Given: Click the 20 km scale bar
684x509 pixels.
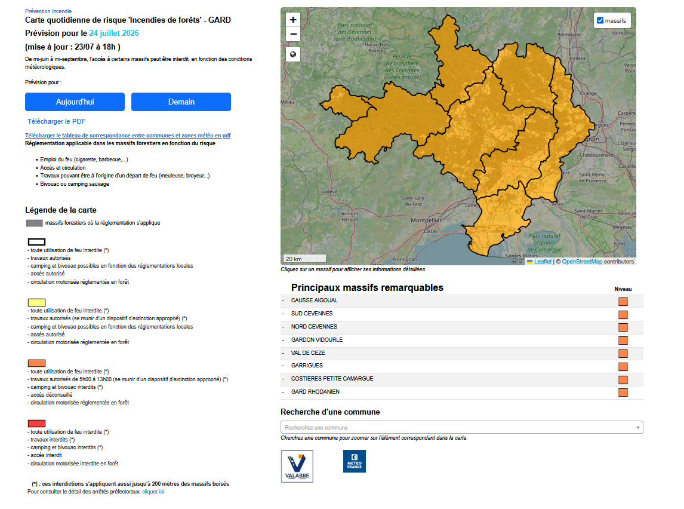Looking at the screenshot, I should 304,259.
